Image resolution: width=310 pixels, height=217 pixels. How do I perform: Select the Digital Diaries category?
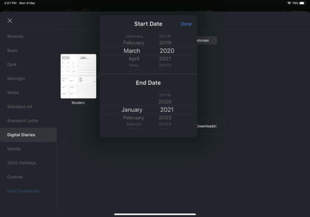tap(28, 135)
